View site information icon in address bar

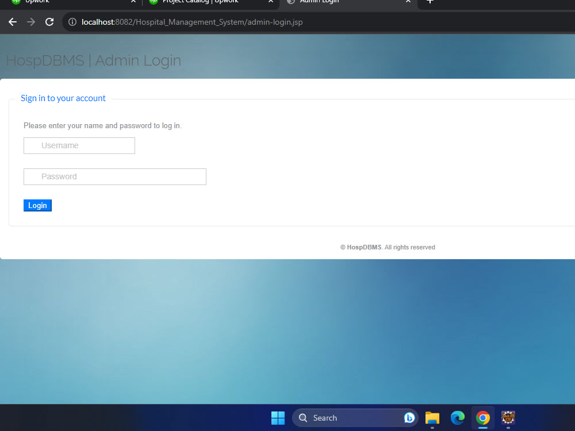pyautogui.click(x=72, y=22)
